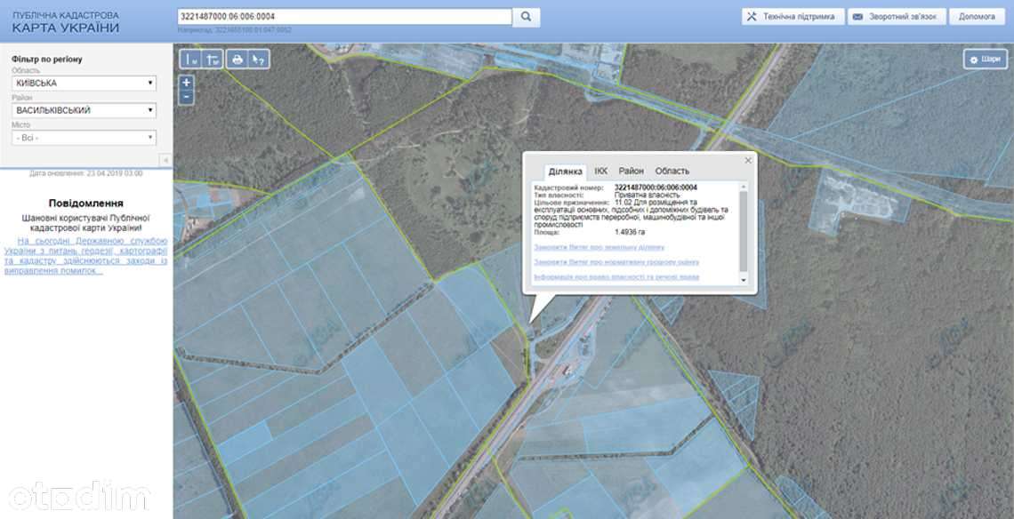Switch to the ІКК tab

point(600,172)
